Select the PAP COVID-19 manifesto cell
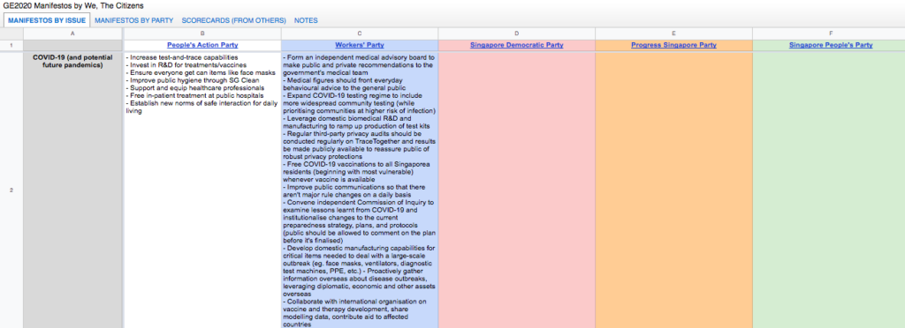Viewport: 905px width, 328px height. (202, 190)
